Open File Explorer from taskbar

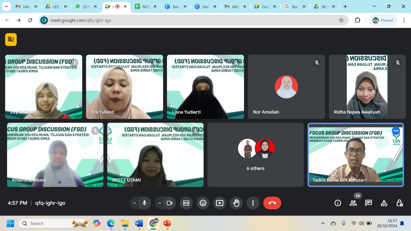point(125,224)
